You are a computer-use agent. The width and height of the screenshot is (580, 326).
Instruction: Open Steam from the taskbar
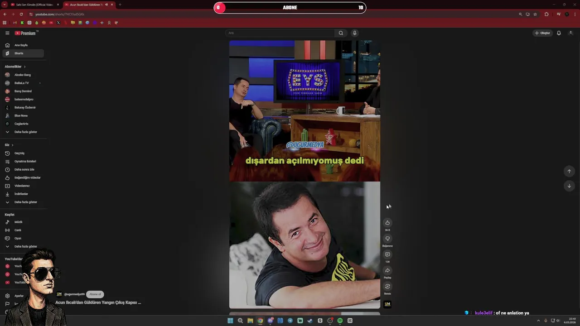pyautogui.click(x=310, y=321)
